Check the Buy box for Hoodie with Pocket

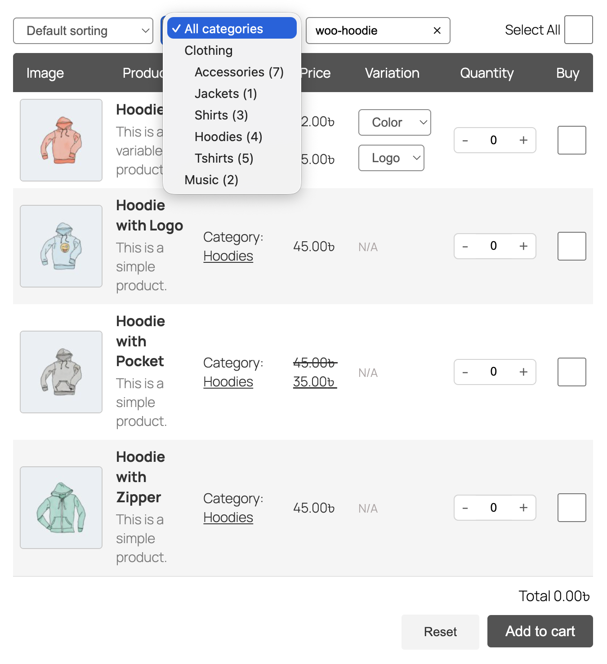click(x=571, y=372)
